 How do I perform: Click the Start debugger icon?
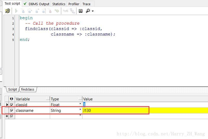point(8,11)
